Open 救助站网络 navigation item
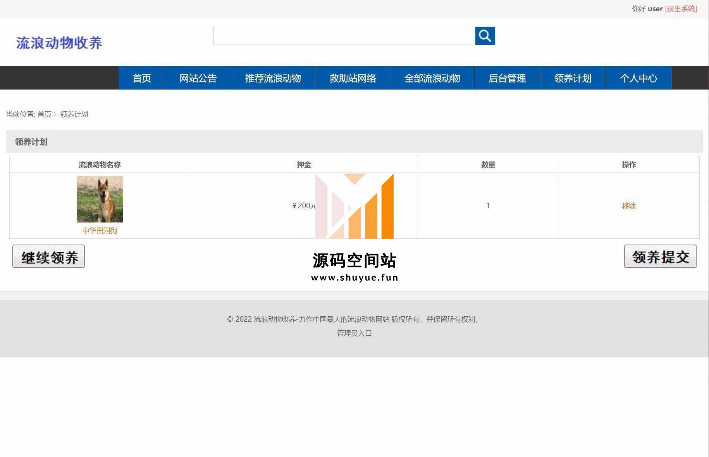709x457 pixels. [353, 78]
